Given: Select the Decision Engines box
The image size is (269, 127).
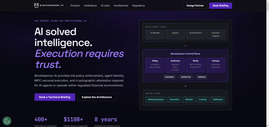Looking at the screenshot, I should coord(216,35).
